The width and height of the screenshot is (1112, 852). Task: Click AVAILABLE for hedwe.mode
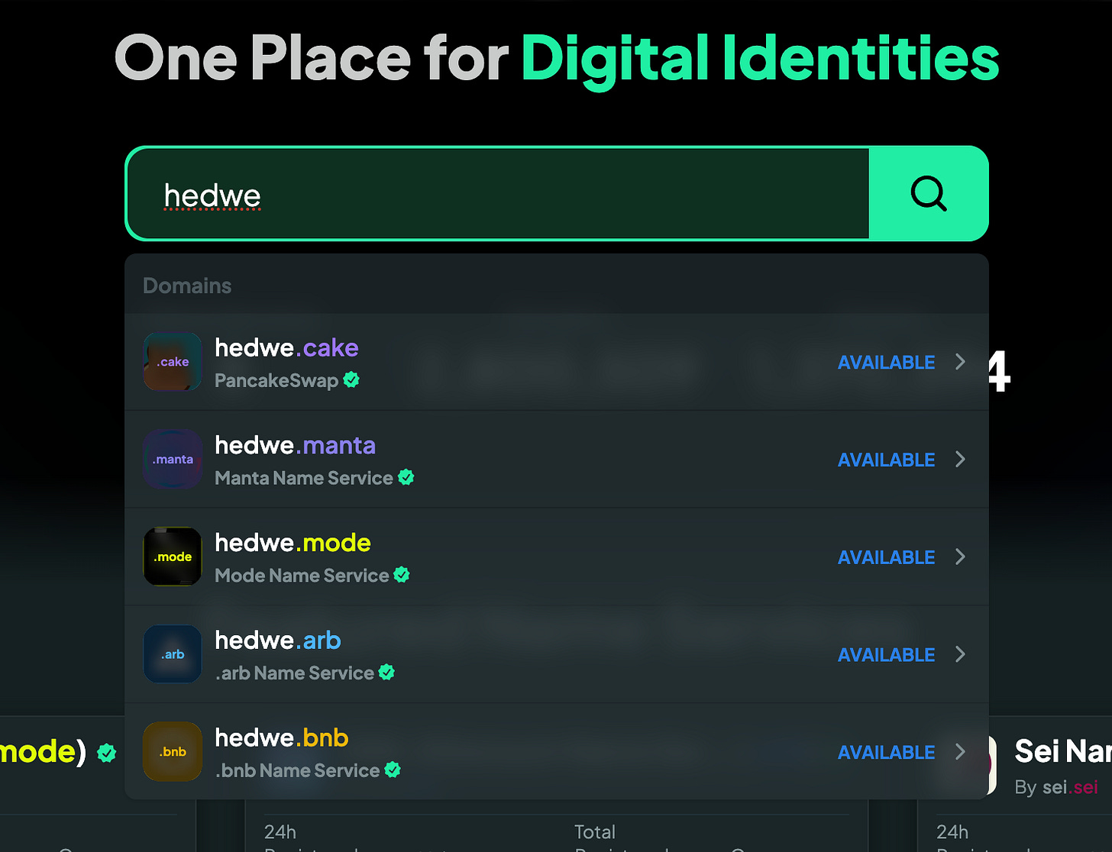887,558
